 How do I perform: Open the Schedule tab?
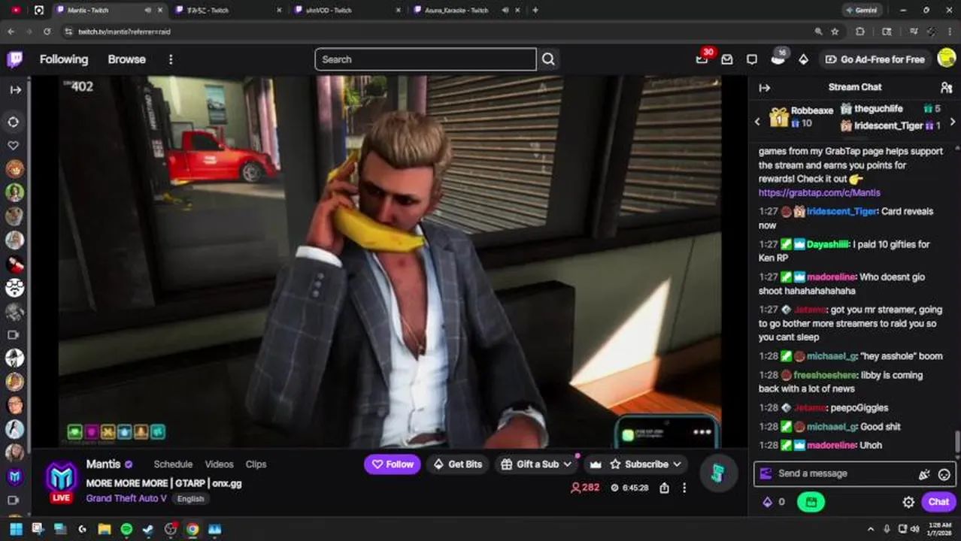pos(173,464)
